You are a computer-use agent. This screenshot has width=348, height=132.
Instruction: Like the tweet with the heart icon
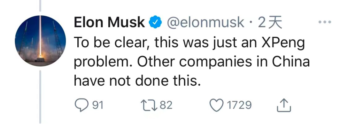tap(216, 105)
